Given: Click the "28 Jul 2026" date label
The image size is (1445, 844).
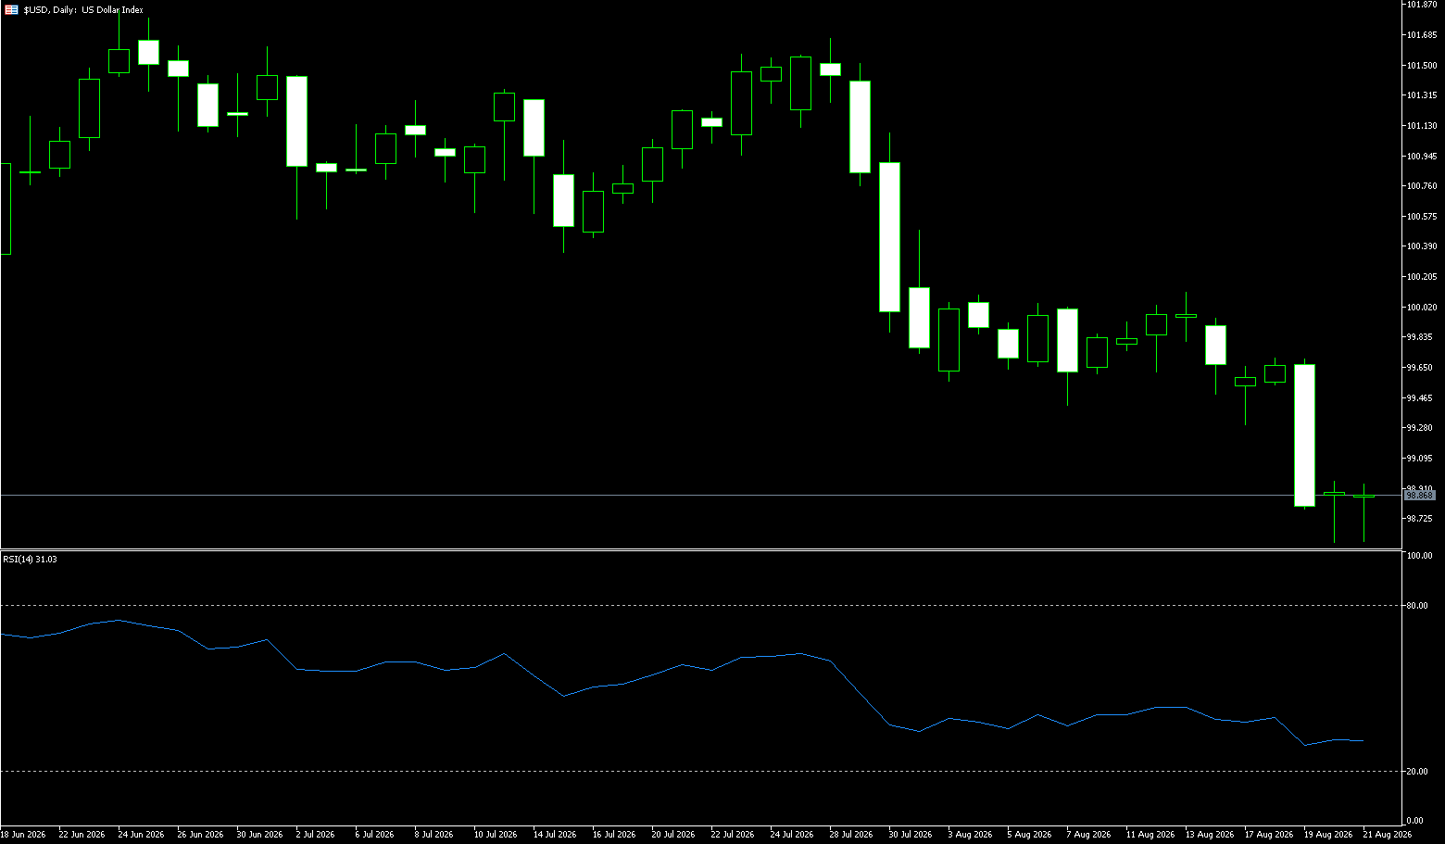Looking at the screenshot, I should [x=851, y=835].
